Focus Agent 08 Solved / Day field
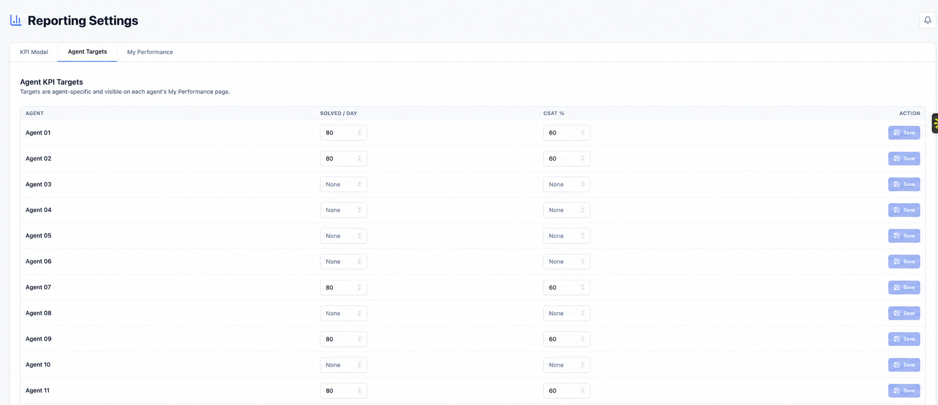This screenshot has height=405, width=938. pyautogui.click(x=343, y=313)
